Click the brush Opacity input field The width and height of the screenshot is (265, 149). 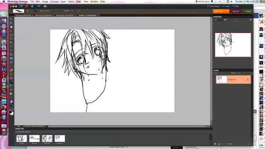72,11
